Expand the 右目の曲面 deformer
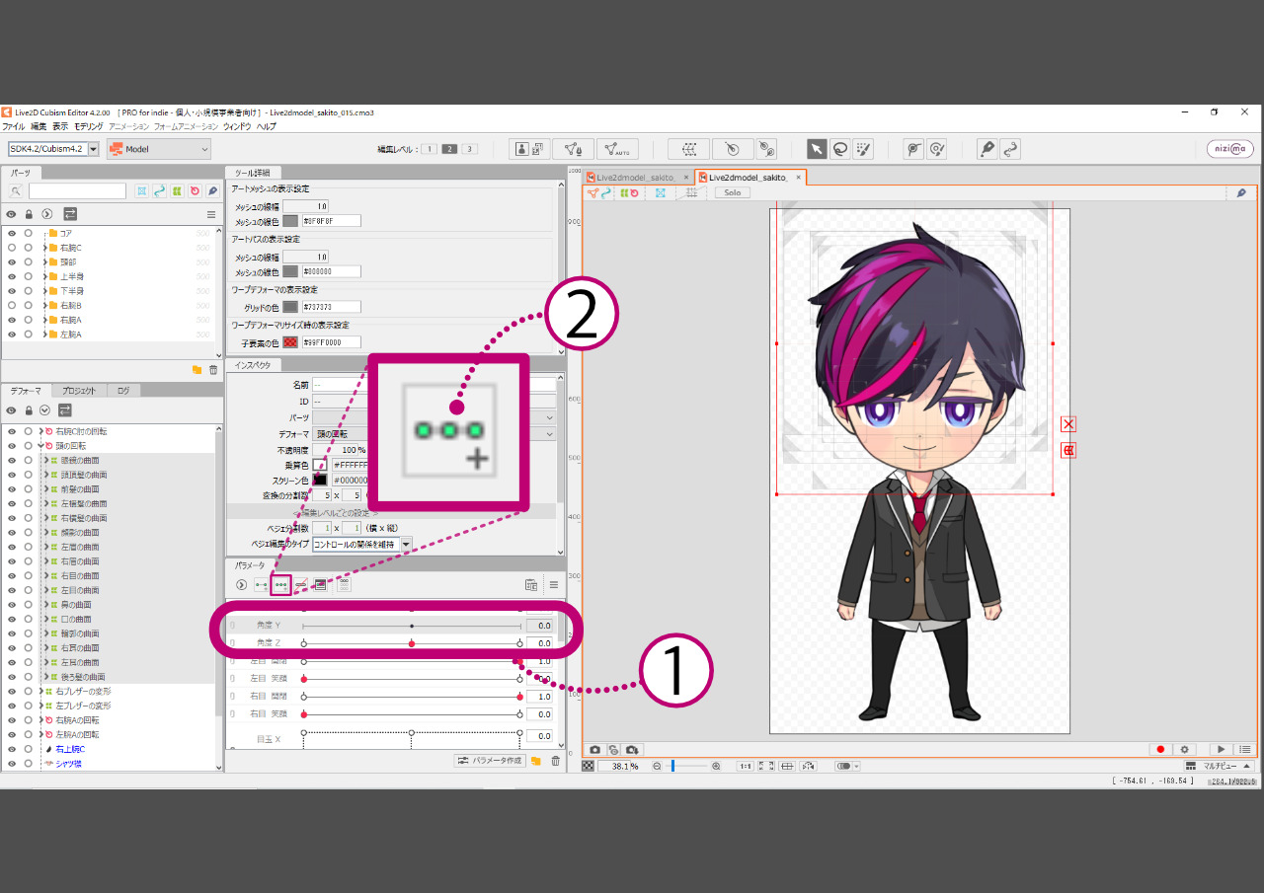This screenshot has height=893, width=1264. pos(44,575)
